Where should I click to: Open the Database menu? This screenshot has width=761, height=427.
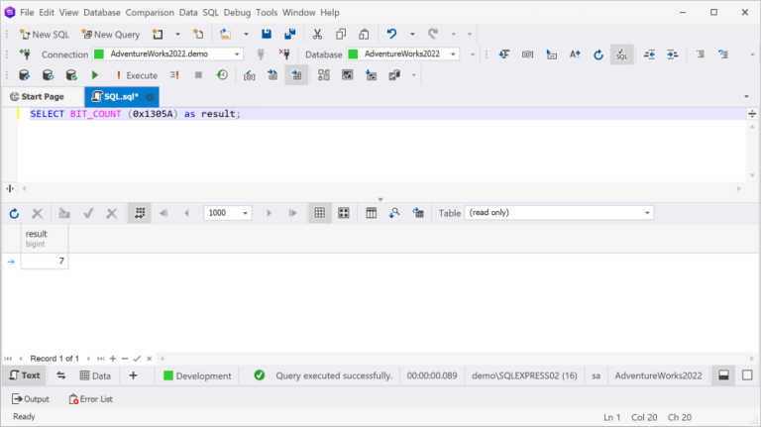click(x=102, y=13)
